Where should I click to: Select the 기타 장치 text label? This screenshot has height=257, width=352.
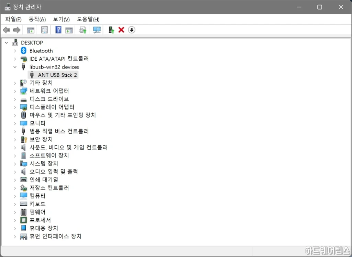[41, 83]
